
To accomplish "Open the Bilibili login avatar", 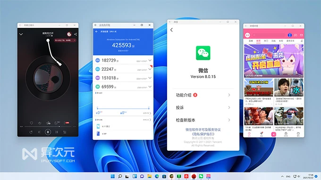I will (247, 35).
